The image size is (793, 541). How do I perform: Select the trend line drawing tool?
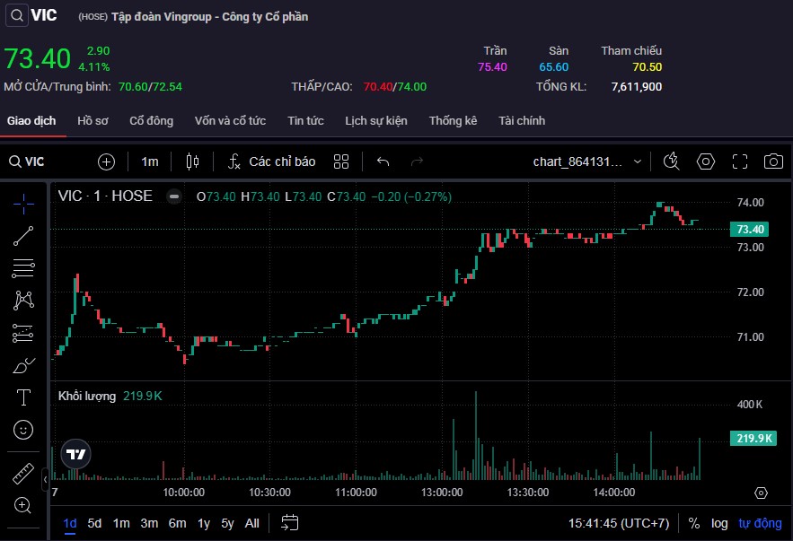[23, 236]
